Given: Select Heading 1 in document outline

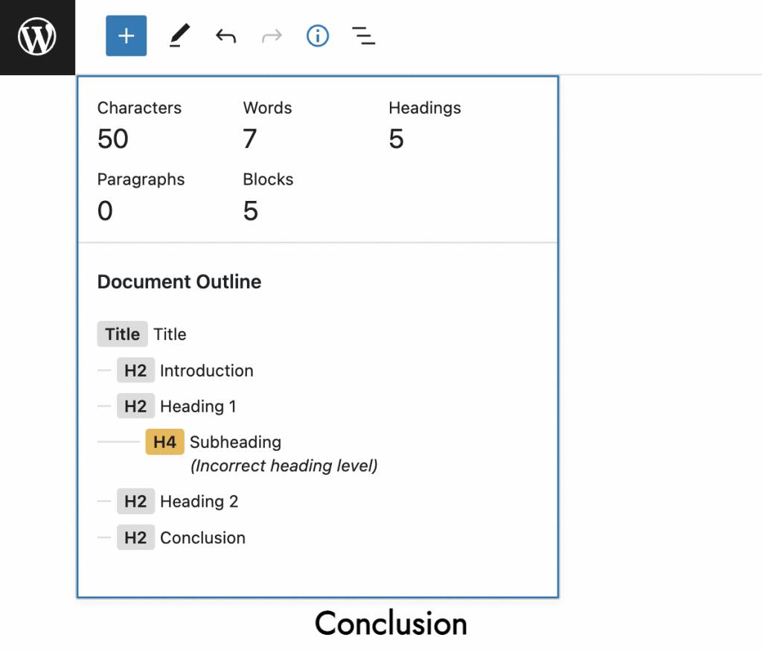Looking at the screenshot, I should 198,406.
